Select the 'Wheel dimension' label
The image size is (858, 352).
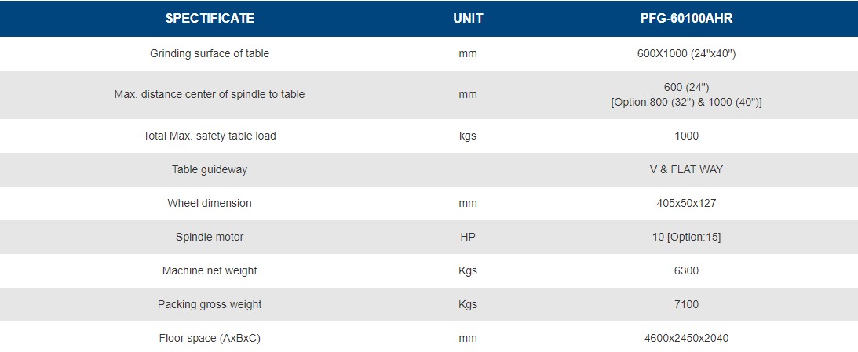click(x=210, y=203)
